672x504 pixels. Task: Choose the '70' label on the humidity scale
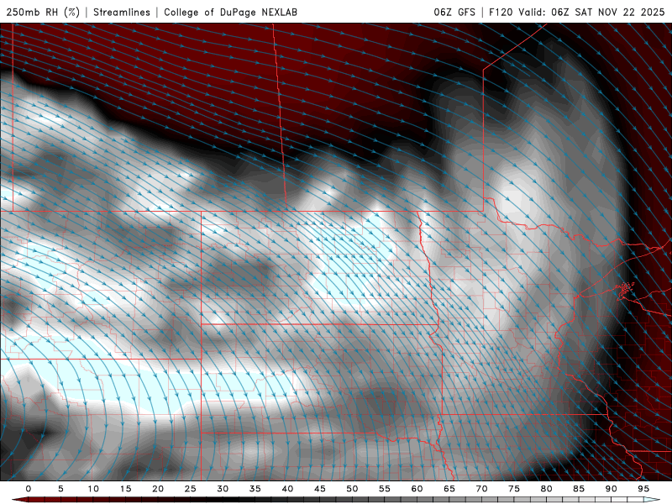tap(481, 489)
